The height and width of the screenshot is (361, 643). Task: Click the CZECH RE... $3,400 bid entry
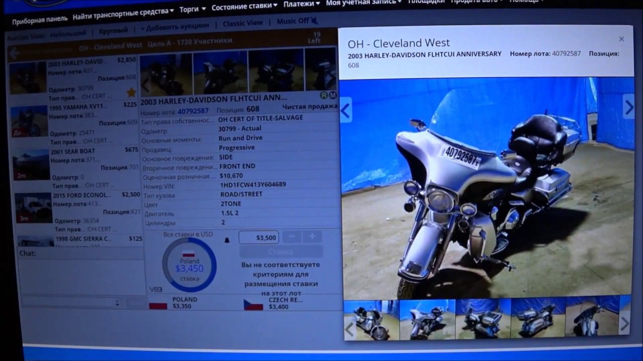(273, 303)
